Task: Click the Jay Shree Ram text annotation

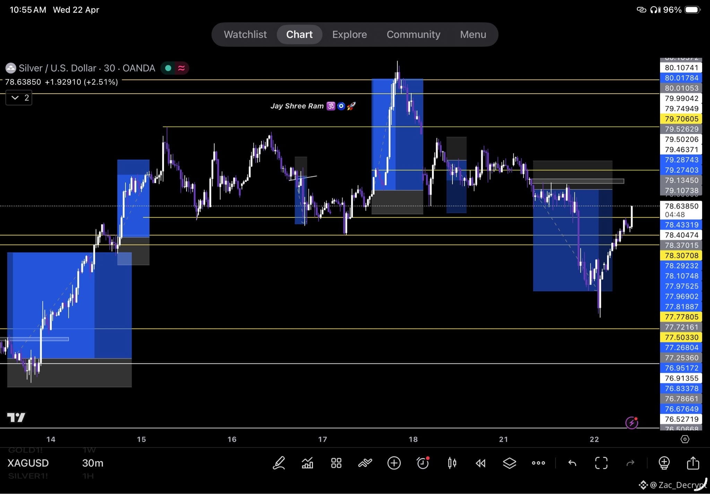Action: [x=313, y=106]
